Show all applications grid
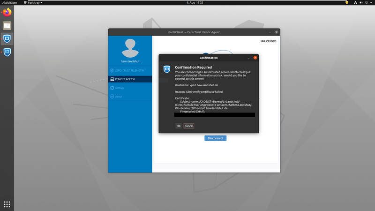The image size is (375, 211). pyautogui.click(x=7, y=204)
